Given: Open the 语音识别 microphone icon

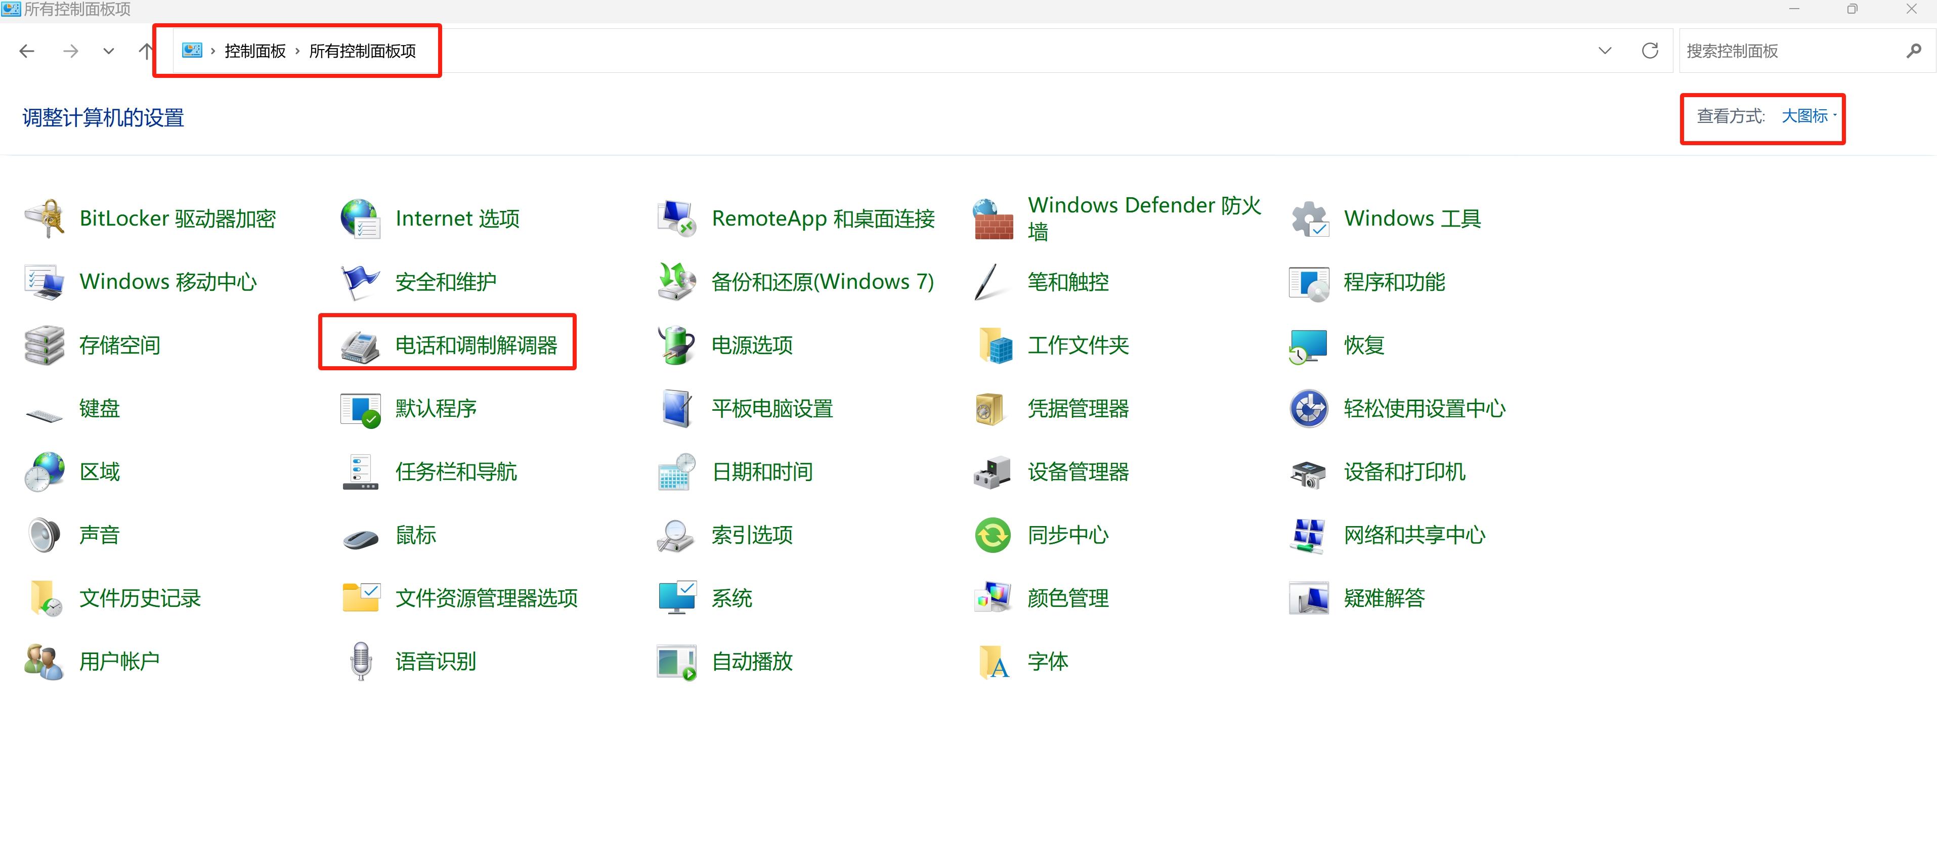Looking at the screenshot, I should tap(360, 661).
